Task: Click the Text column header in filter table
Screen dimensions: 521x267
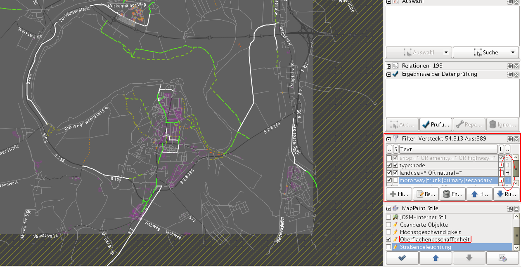Action: tap(448, 149)
